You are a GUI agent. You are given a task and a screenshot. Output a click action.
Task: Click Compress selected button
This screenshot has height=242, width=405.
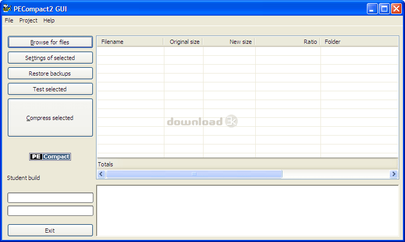tap(50, 118)
